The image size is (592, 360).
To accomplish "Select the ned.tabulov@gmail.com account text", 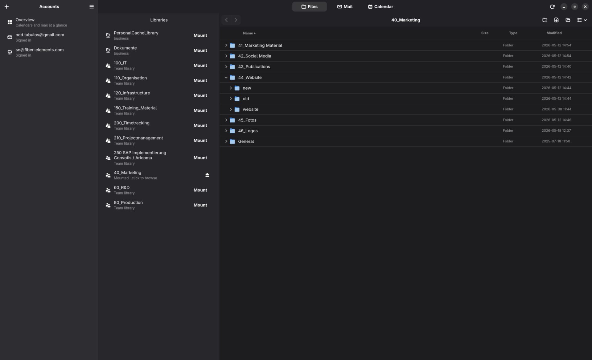I will [x=40, y=35].
